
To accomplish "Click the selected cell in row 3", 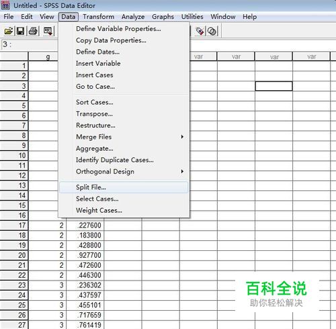I will click(274, 86).
